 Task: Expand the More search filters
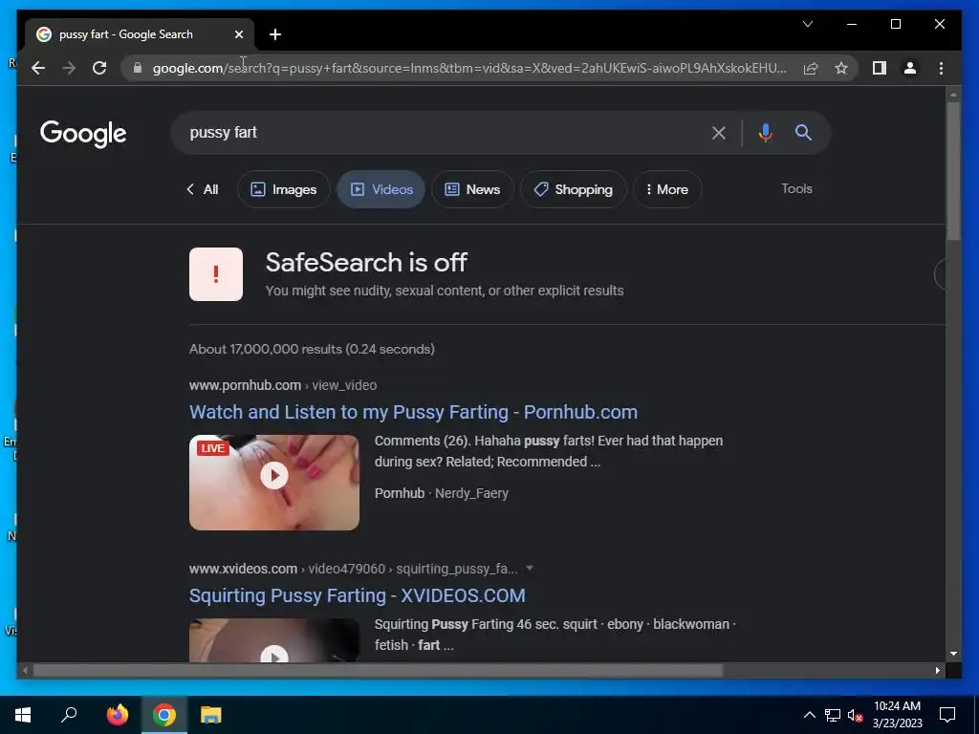[x=667, y=189]
